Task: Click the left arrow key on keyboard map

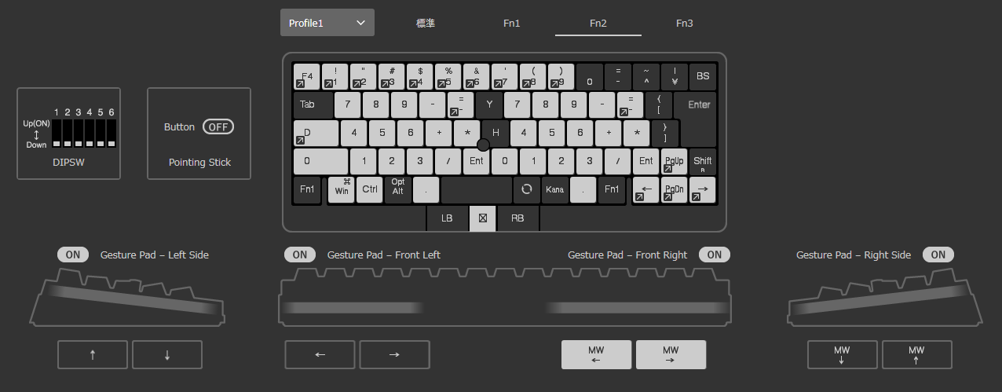Action: [645, 189]
